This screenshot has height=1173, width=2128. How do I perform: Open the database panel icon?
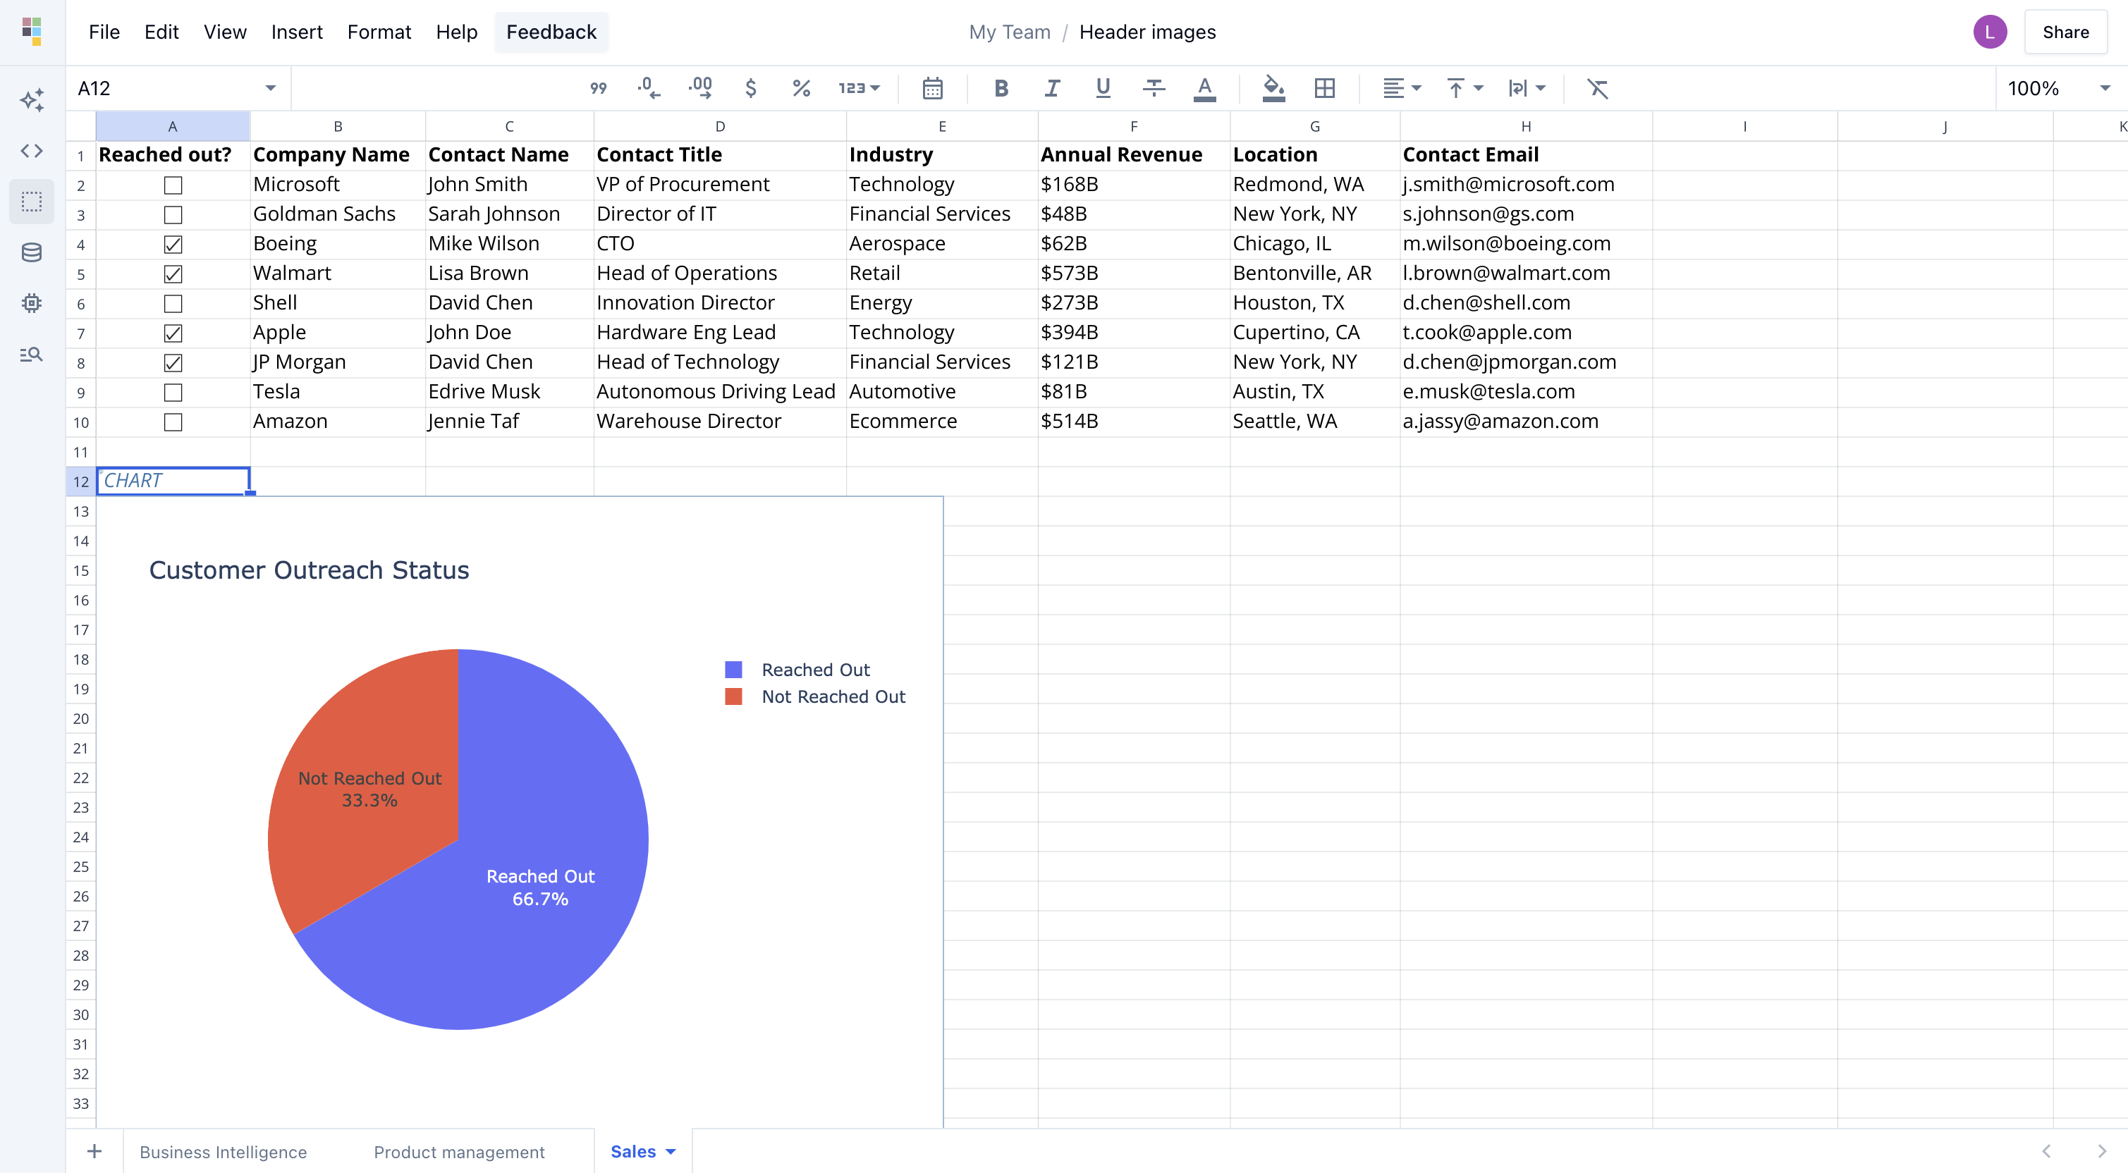pos(32,252)
